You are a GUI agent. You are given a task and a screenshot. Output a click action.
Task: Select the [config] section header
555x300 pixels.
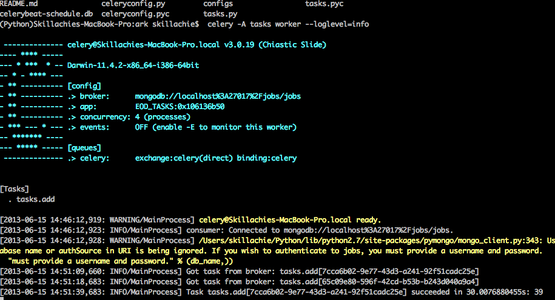(x=84, y=86)
